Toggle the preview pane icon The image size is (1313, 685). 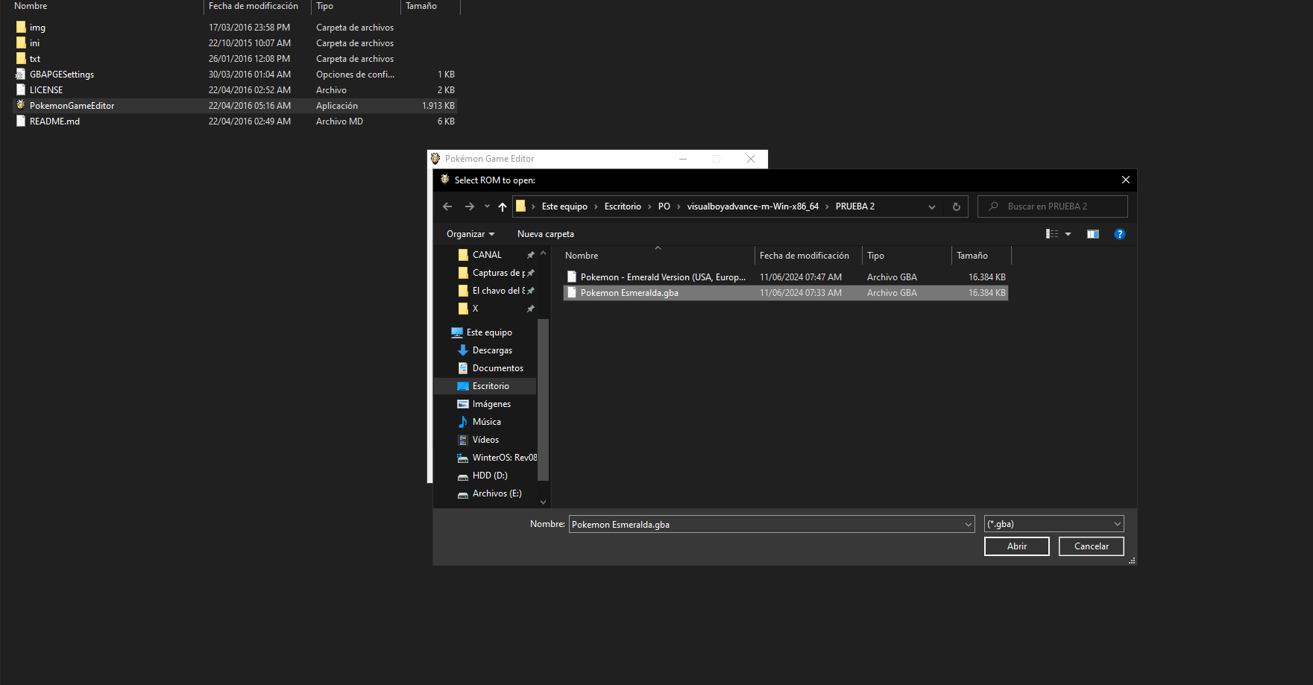1092,234
